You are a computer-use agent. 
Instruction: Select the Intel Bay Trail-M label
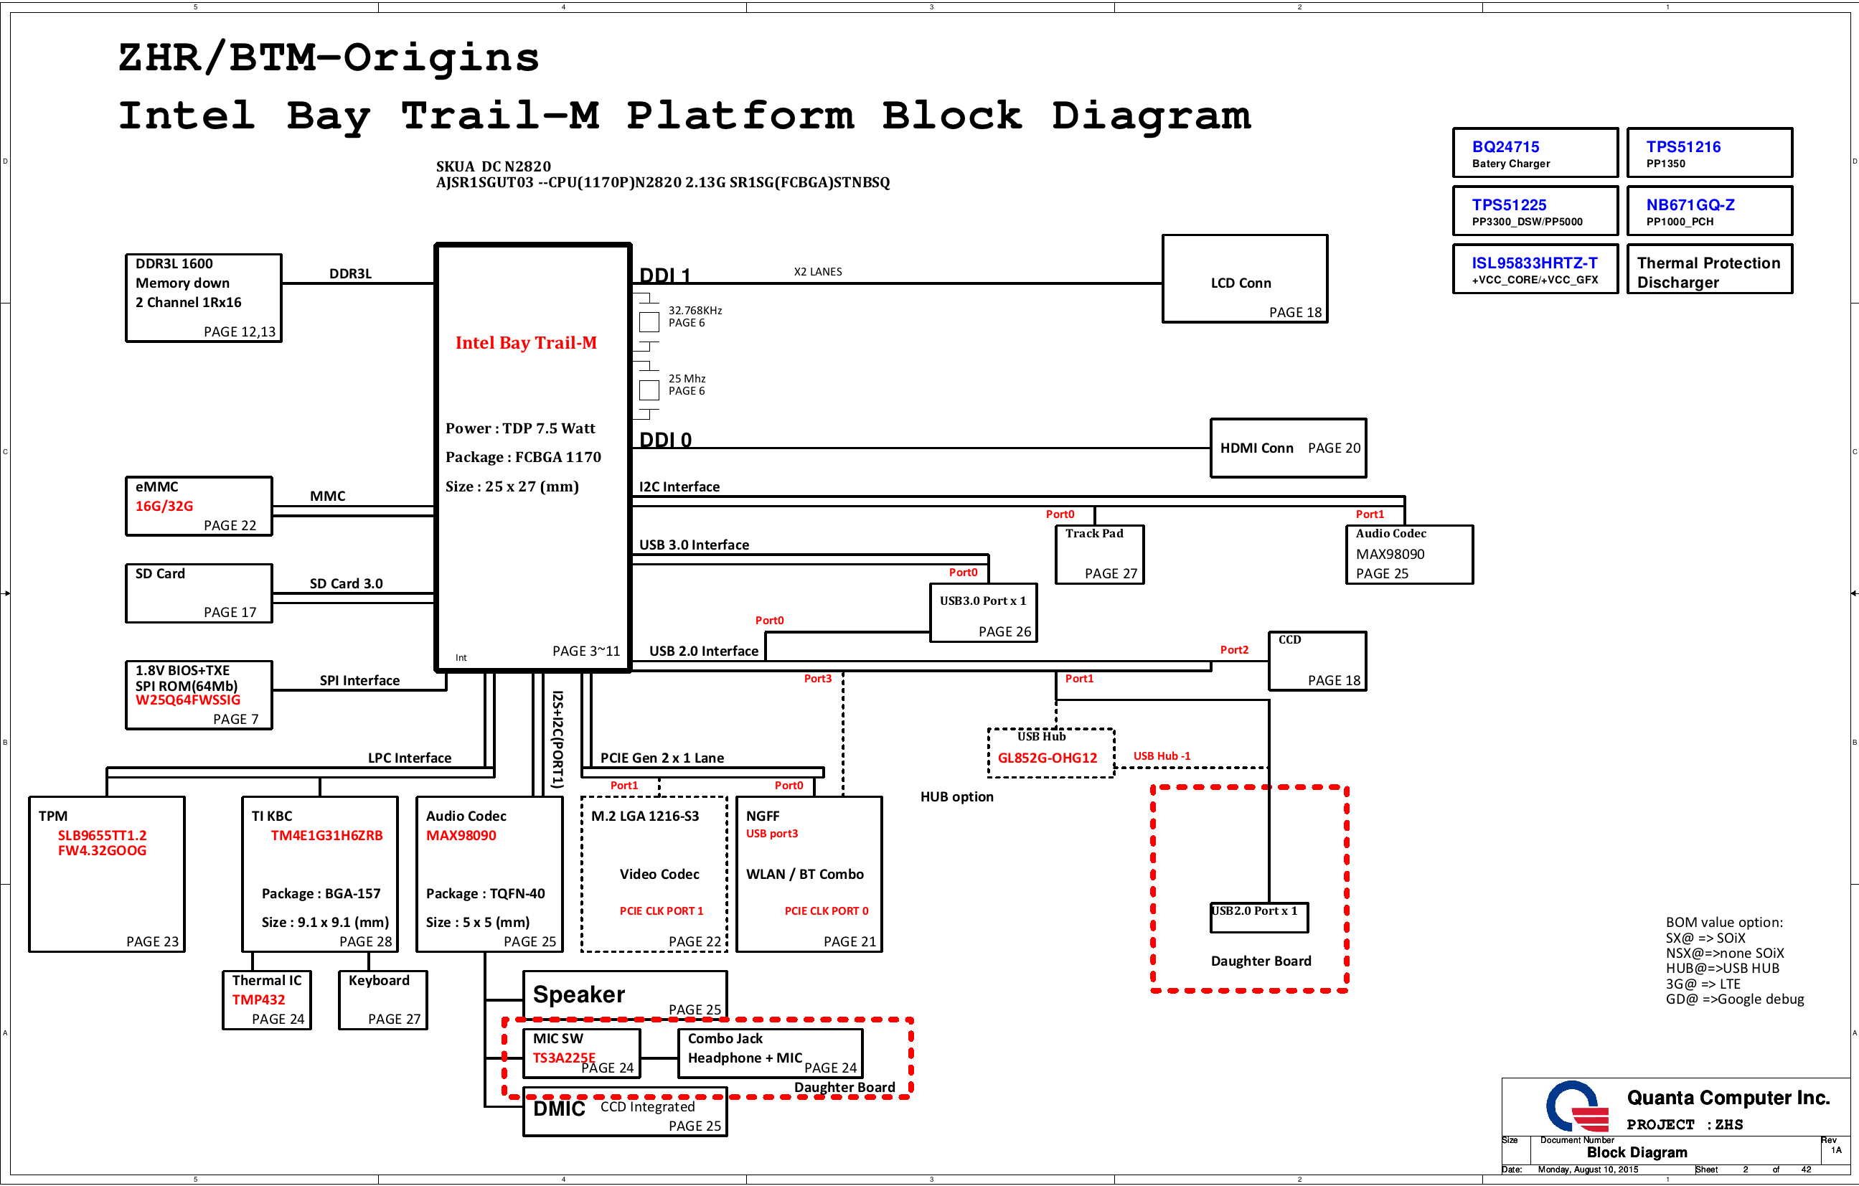pyautogui.click(x=526, y=343)
